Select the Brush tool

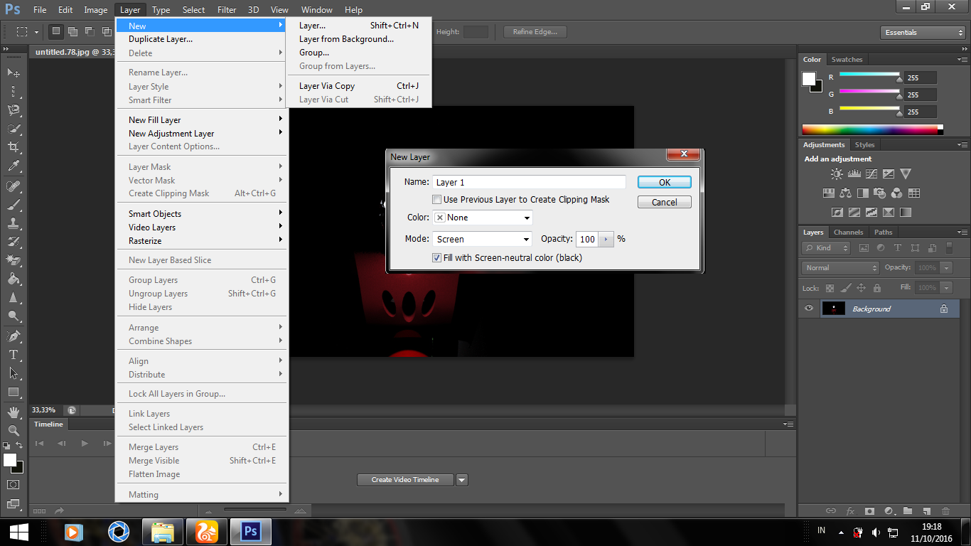pyautogui.click(x=13, y=203)
